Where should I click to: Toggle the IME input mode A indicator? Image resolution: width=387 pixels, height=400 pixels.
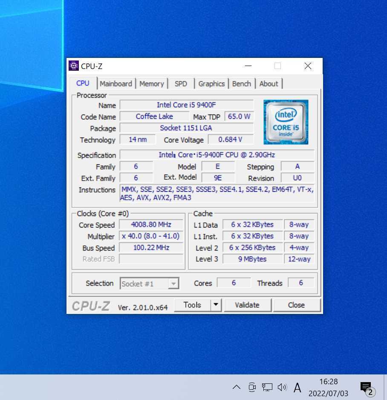tap(297, 388)
